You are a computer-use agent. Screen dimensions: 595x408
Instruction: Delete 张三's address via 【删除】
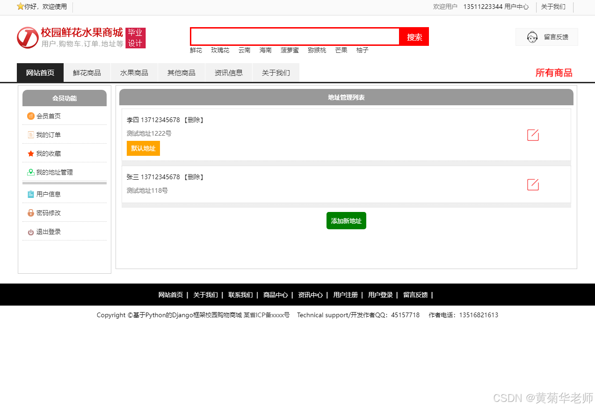[193, 177]
